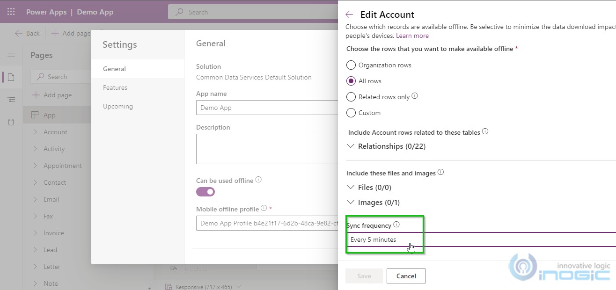Open the Sync frequency dropdown
The image size is (616, 290).
coord(477,239)
